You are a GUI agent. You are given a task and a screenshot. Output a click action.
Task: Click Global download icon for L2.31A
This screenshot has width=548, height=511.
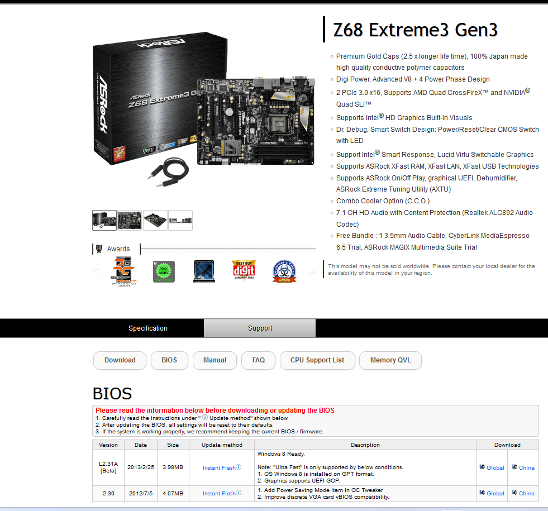click(x=482, y=467)
